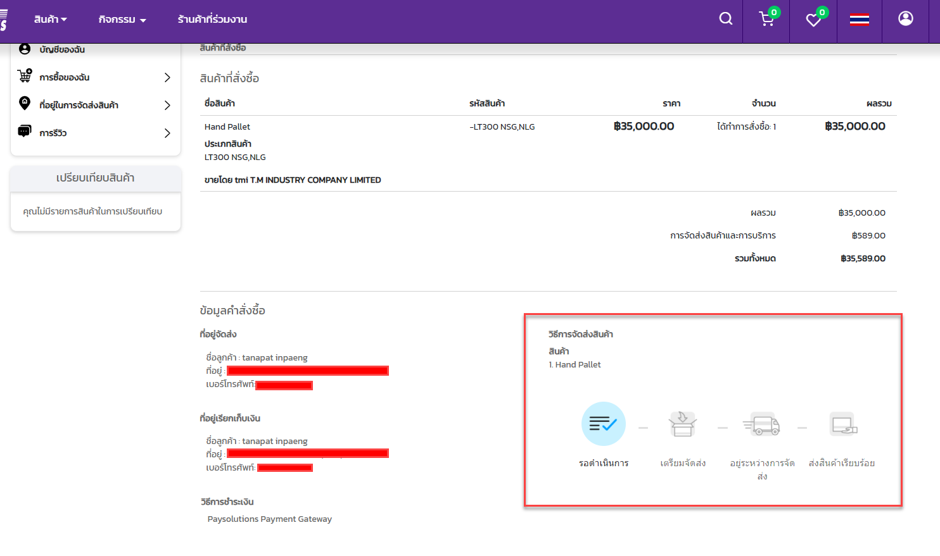
Task: Select บัญชีของฉัน in sidebar
Action: pyautogui.click(x=61, y=49)
